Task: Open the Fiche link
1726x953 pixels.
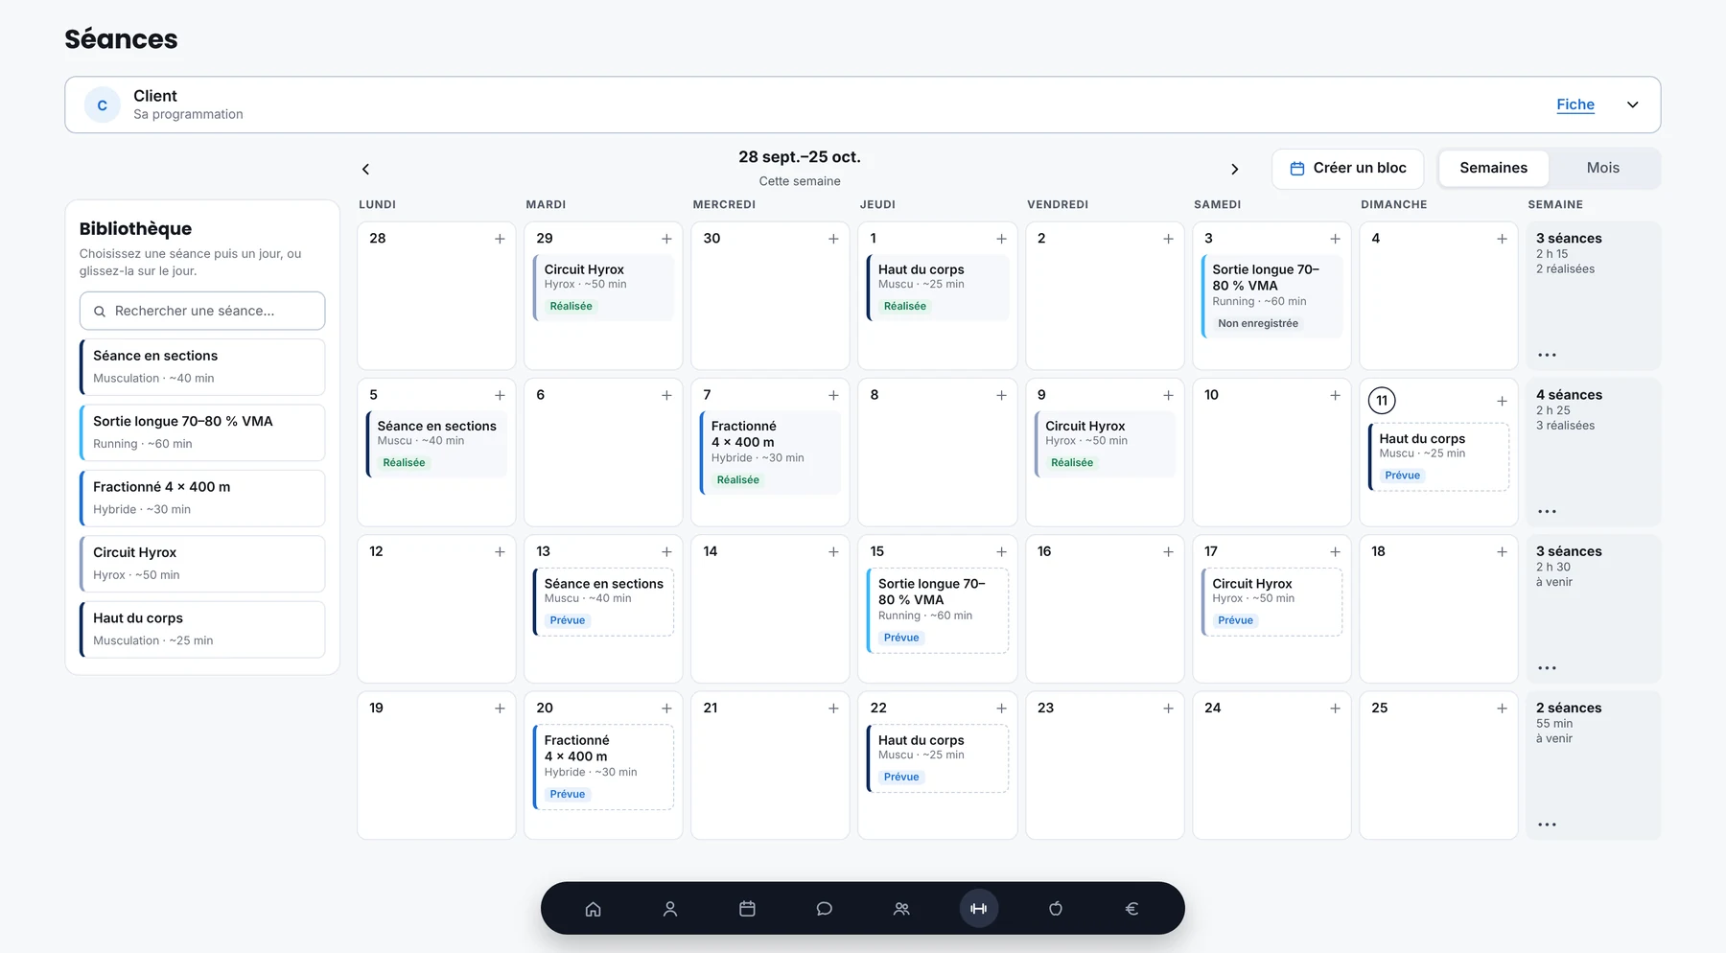Action: pos(1575,105)
